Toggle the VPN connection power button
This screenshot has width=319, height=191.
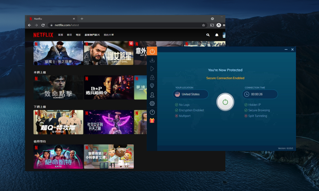225,102
